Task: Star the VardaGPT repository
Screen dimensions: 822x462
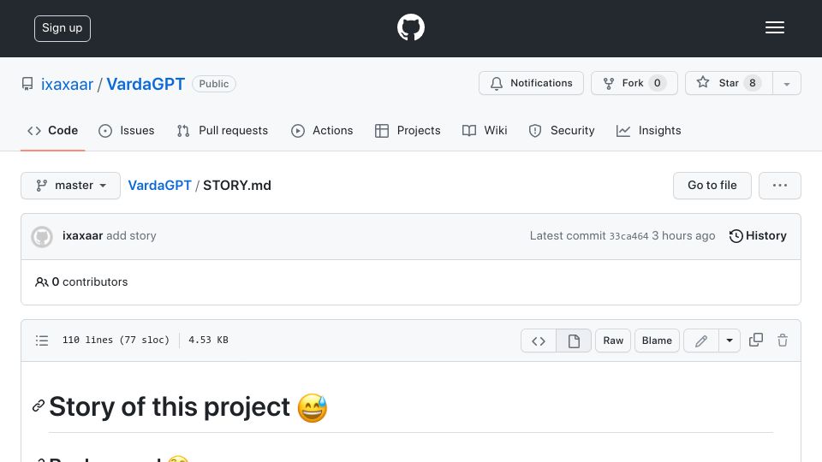Action: (729, 83)
